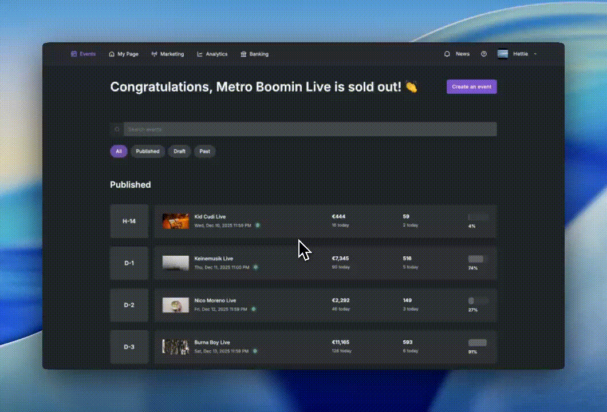Select the Past filter chip
Screen dimensions: 607x412
[205, 151]
